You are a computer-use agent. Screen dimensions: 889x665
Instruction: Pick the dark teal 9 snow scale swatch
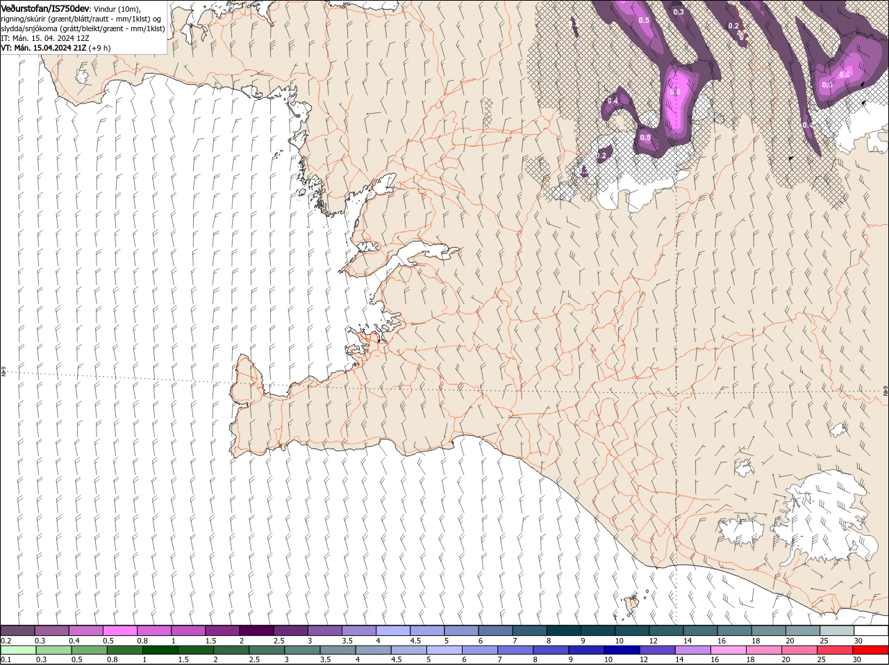598,630
